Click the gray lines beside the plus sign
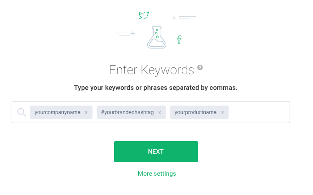The height and width of the screenshot is (195, 313). [x=122, y=34]
